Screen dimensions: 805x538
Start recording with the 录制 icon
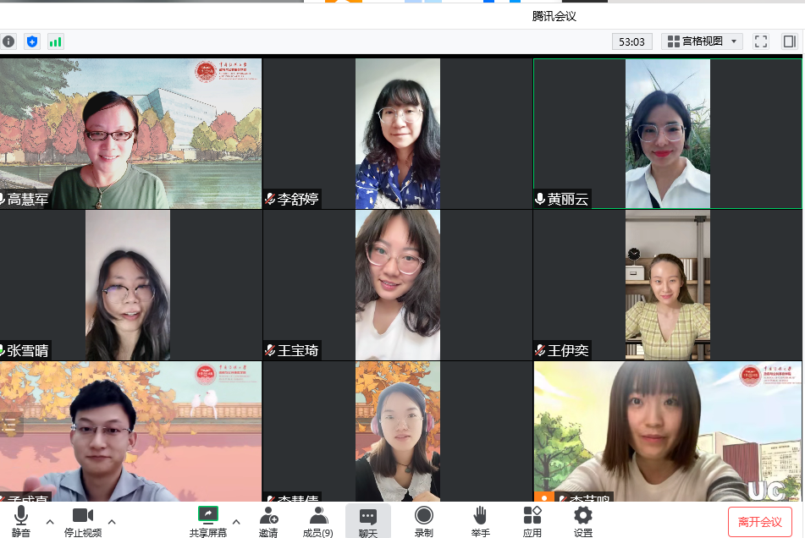point(423,519)
